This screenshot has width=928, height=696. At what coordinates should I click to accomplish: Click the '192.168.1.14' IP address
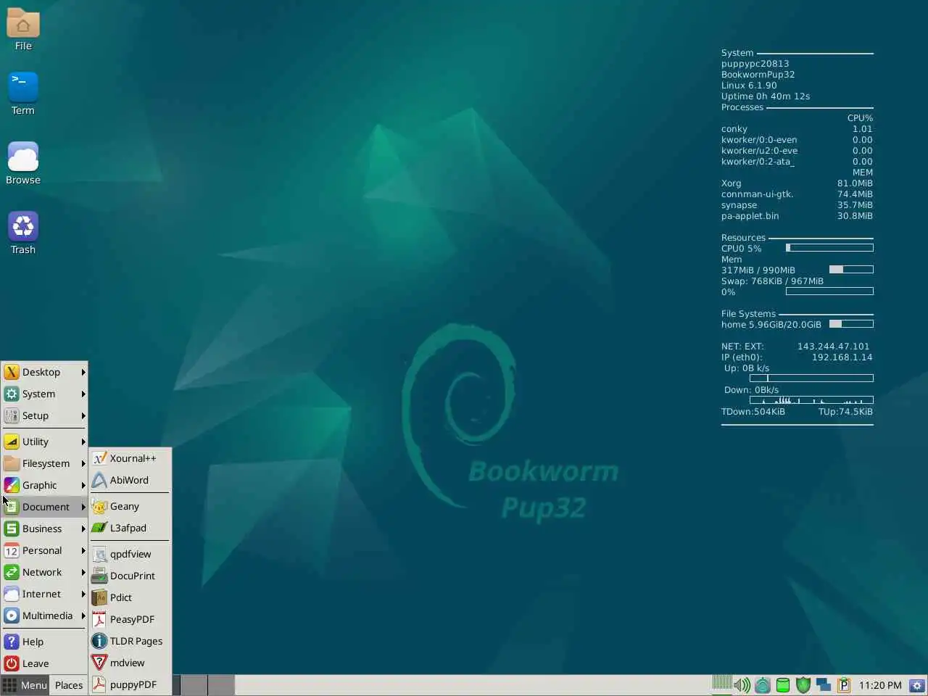(x=842, y=357)
